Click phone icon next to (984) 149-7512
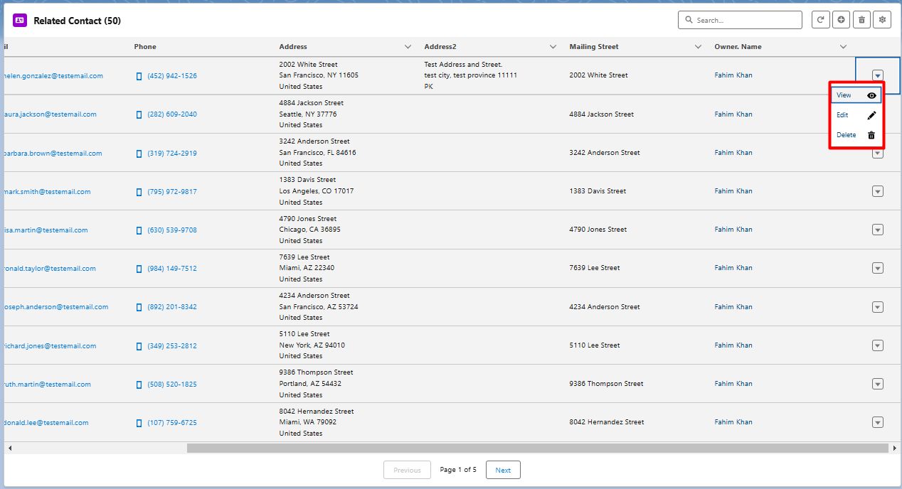This screenshot has width=902, height=489. coord(139,269)
